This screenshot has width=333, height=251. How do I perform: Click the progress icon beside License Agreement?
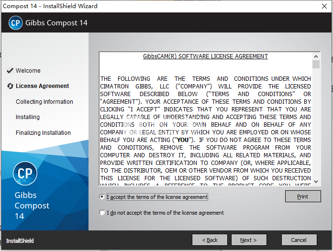[x=10, y=86]
